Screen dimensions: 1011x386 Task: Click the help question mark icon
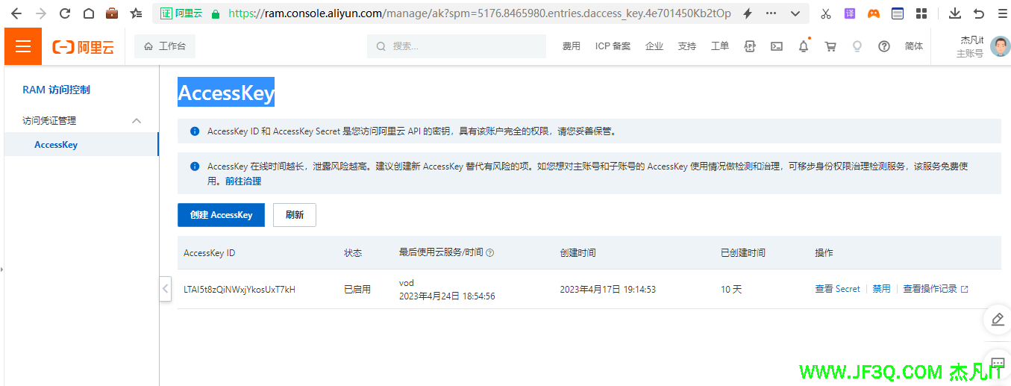click(x=884, y=46)
